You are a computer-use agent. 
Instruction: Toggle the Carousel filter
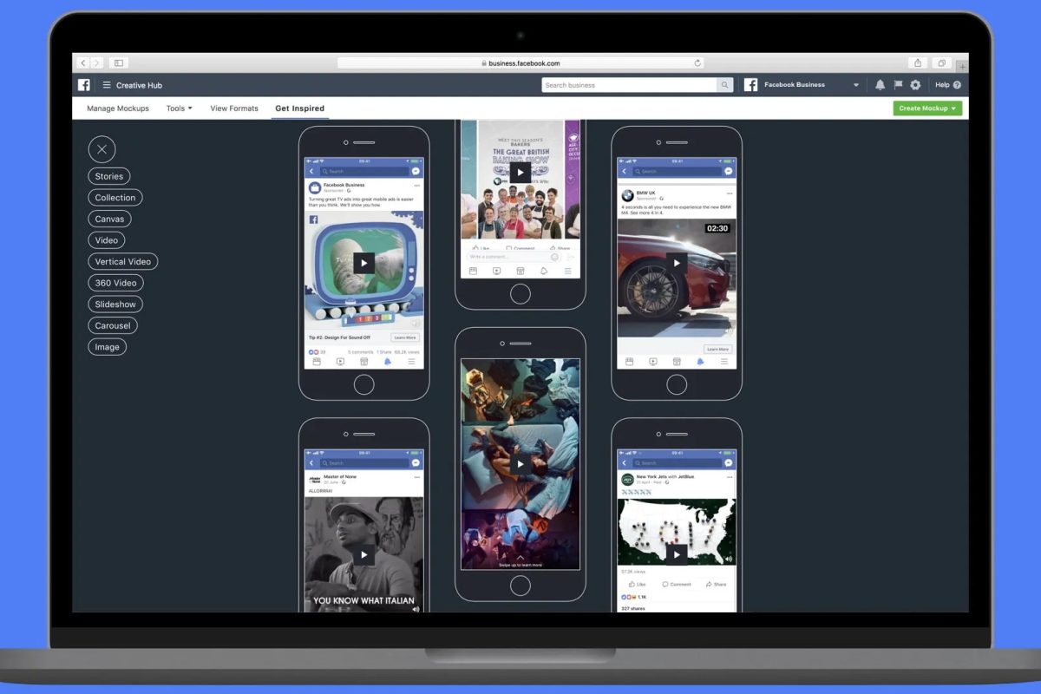(x=113, y=325)
